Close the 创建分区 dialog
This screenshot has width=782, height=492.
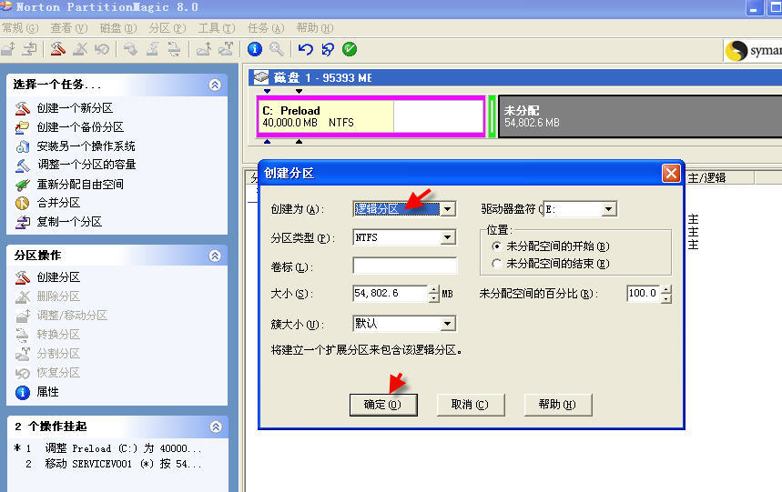[x=671, y=174]
